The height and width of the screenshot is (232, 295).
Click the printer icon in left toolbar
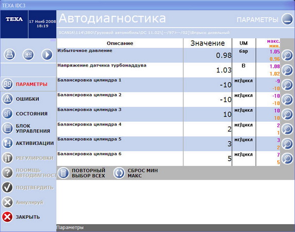click(x=10, y=55)
